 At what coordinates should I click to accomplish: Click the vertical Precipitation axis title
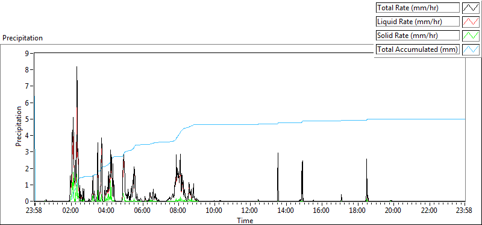click(x=19, y=126)
